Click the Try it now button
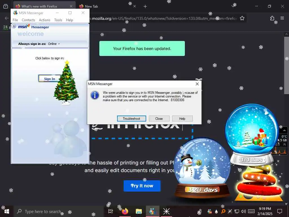 point(142,186)
